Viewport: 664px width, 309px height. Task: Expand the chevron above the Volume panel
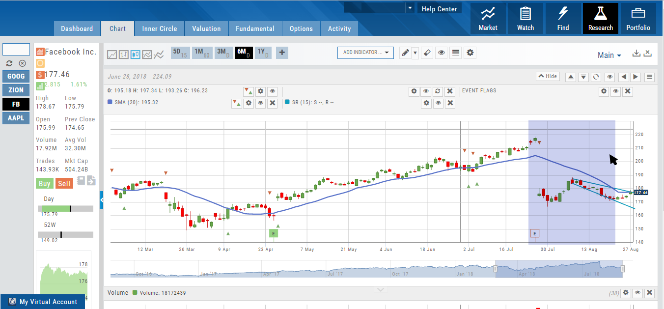[x=381, y=290]
